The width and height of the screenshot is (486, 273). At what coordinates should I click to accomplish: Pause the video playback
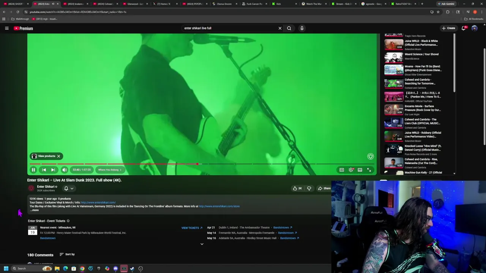point(33,170)
